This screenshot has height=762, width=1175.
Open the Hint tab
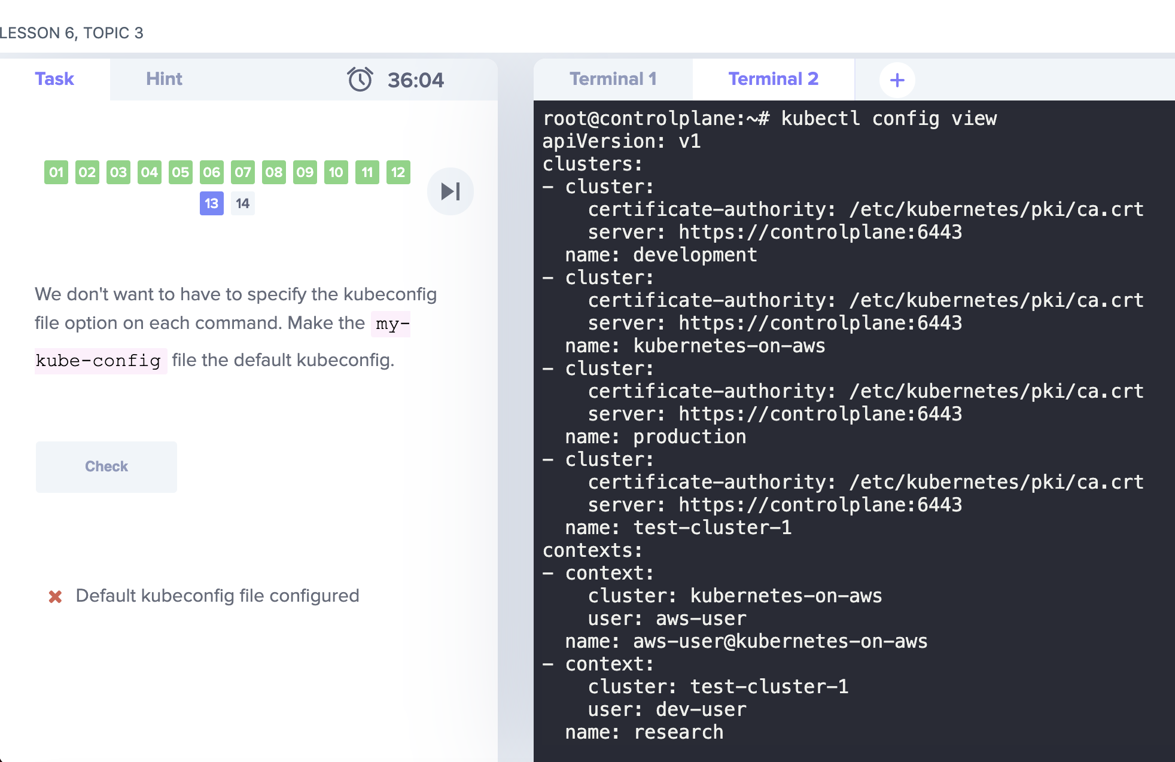click(164, 79)
